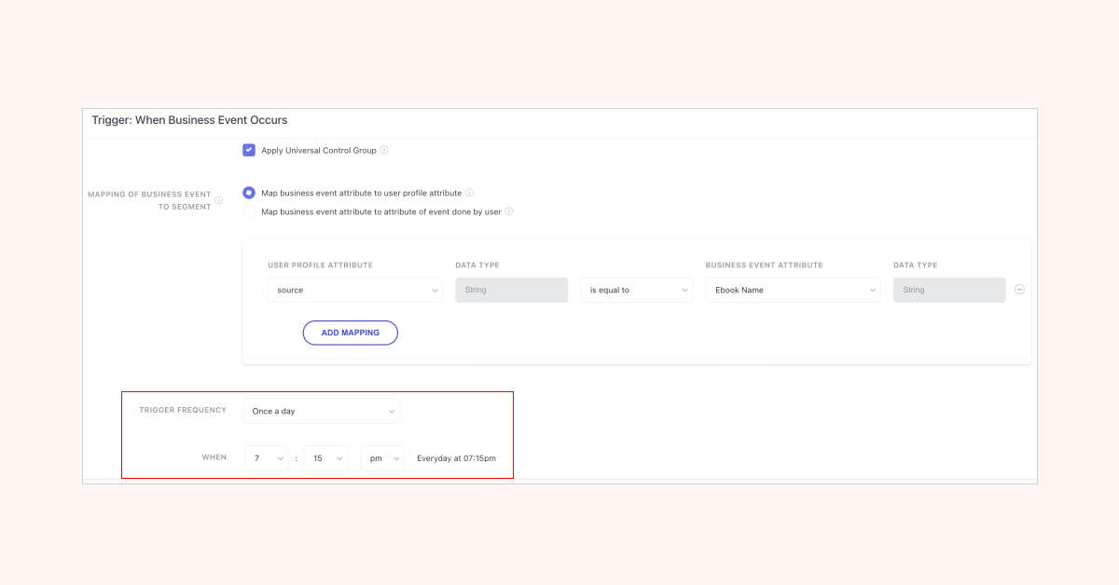Open the 'Ebook Name' business event attribute dropdown
The width and height of the screenshot is (1119, 585).
[793, 291]
